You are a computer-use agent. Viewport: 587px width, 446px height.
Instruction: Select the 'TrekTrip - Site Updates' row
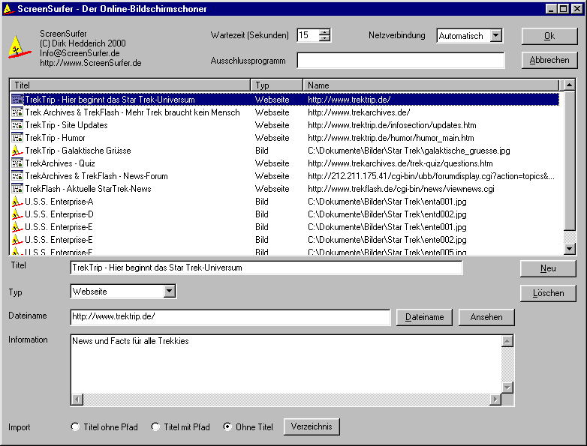point(285,125)
